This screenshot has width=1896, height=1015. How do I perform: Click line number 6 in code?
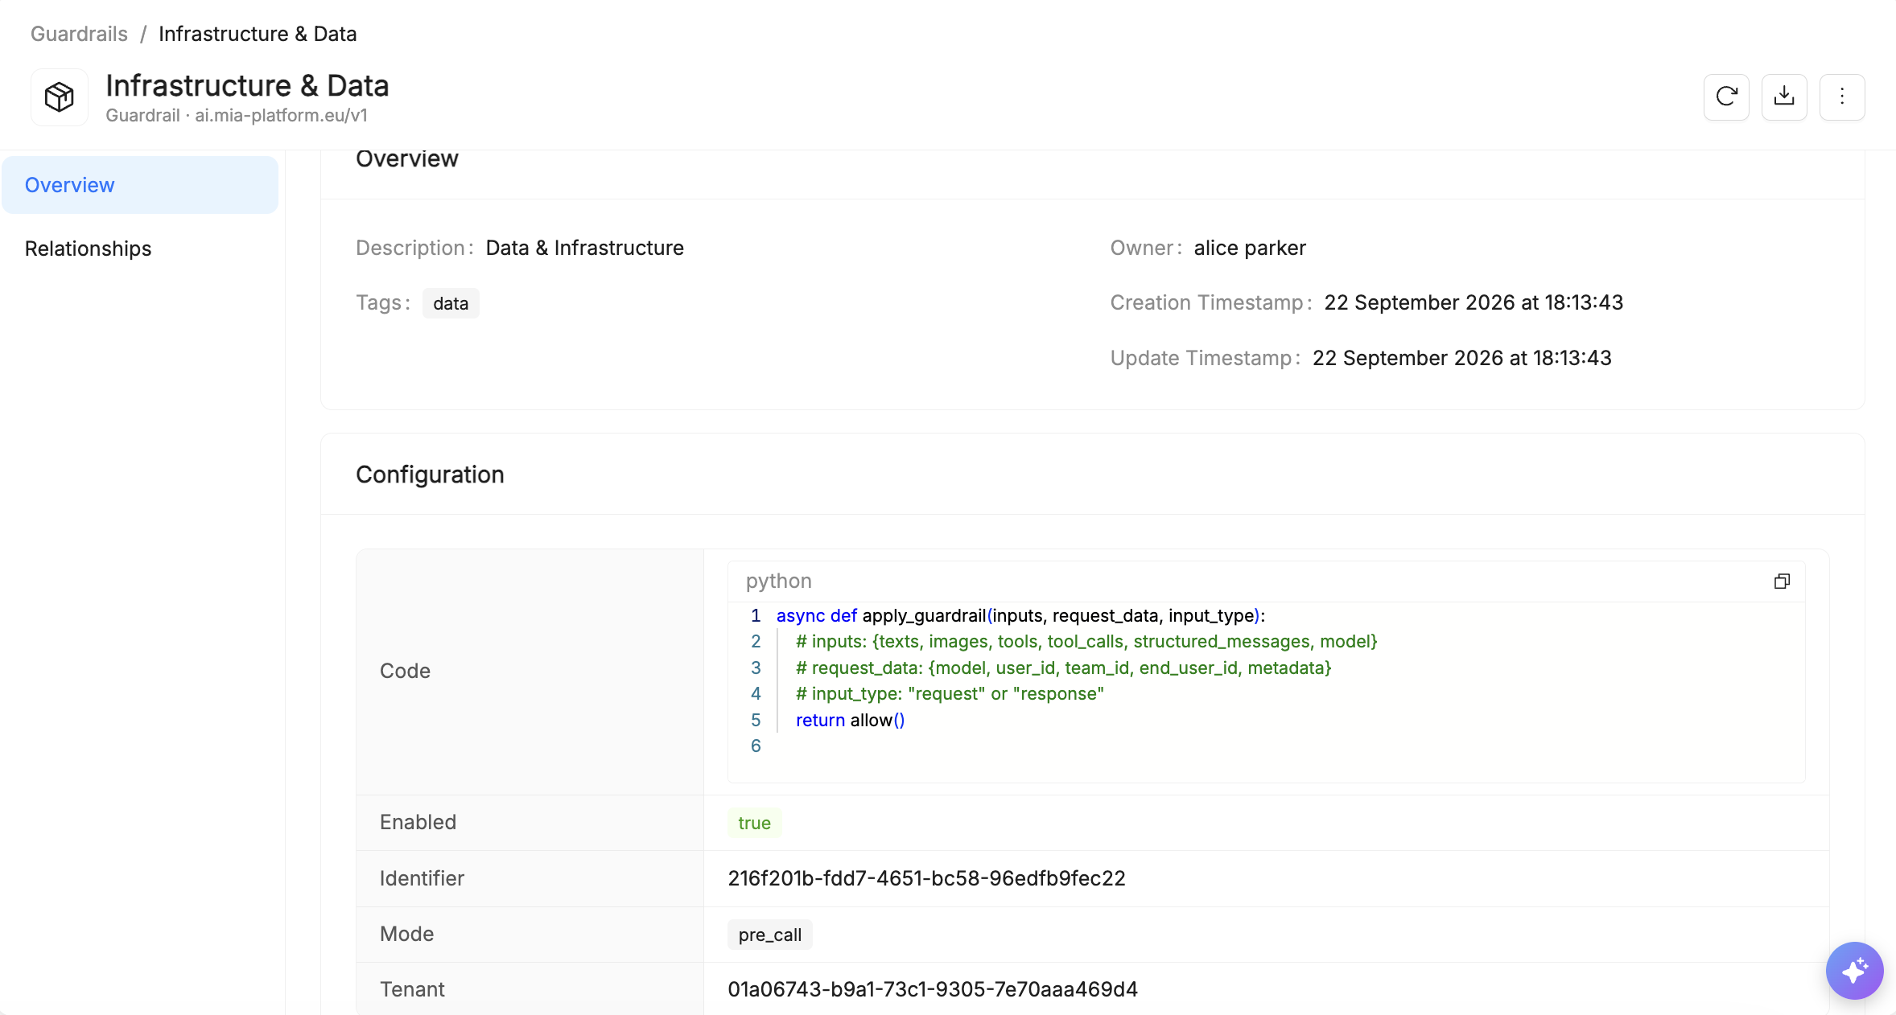click(x=756, y=746)
